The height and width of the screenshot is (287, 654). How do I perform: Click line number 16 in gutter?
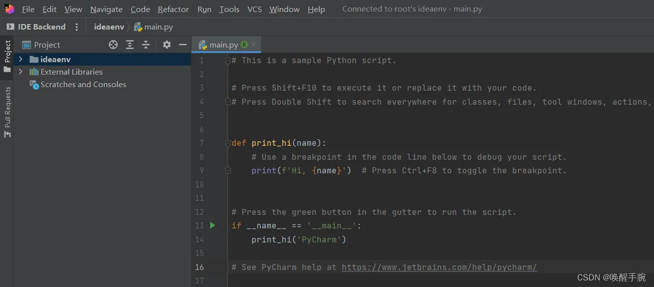pos(199,267)
